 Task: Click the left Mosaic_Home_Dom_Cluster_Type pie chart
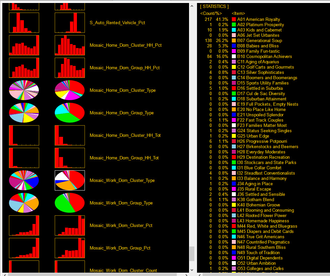coord(24,90)
